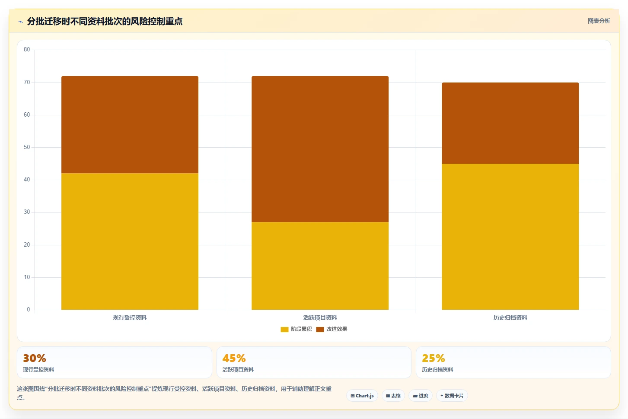The image size is (628, 419).
Task: Click the 数据卡片 tag chip
Action: click(x=452, y=396)
